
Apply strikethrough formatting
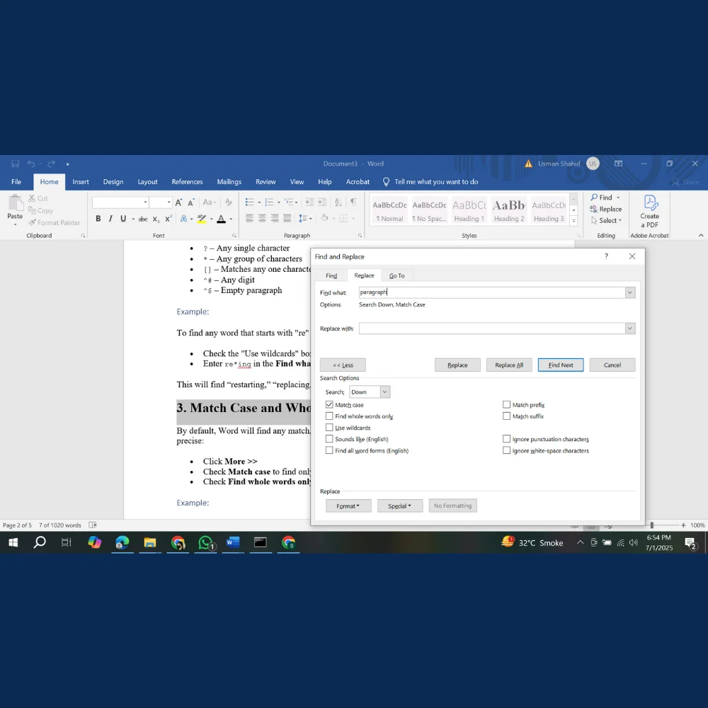[x=143, y=219]
